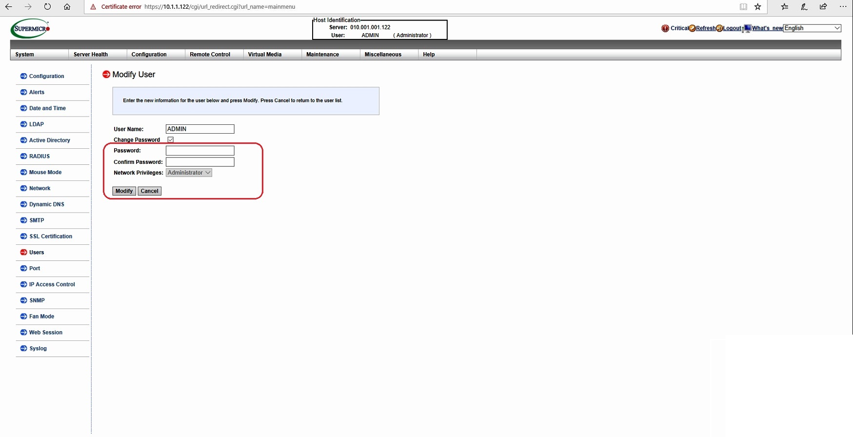Click the browser back arrow
Viewport: 853px width, 437px height.
(8, 7)
